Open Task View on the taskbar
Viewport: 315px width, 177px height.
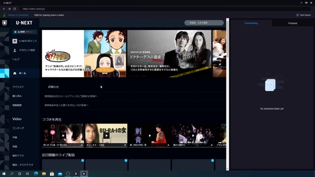(x=28, y=174)
